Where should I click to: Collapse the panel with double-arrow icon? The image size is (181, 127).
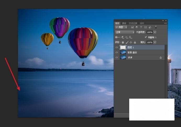tap(163, 21)
